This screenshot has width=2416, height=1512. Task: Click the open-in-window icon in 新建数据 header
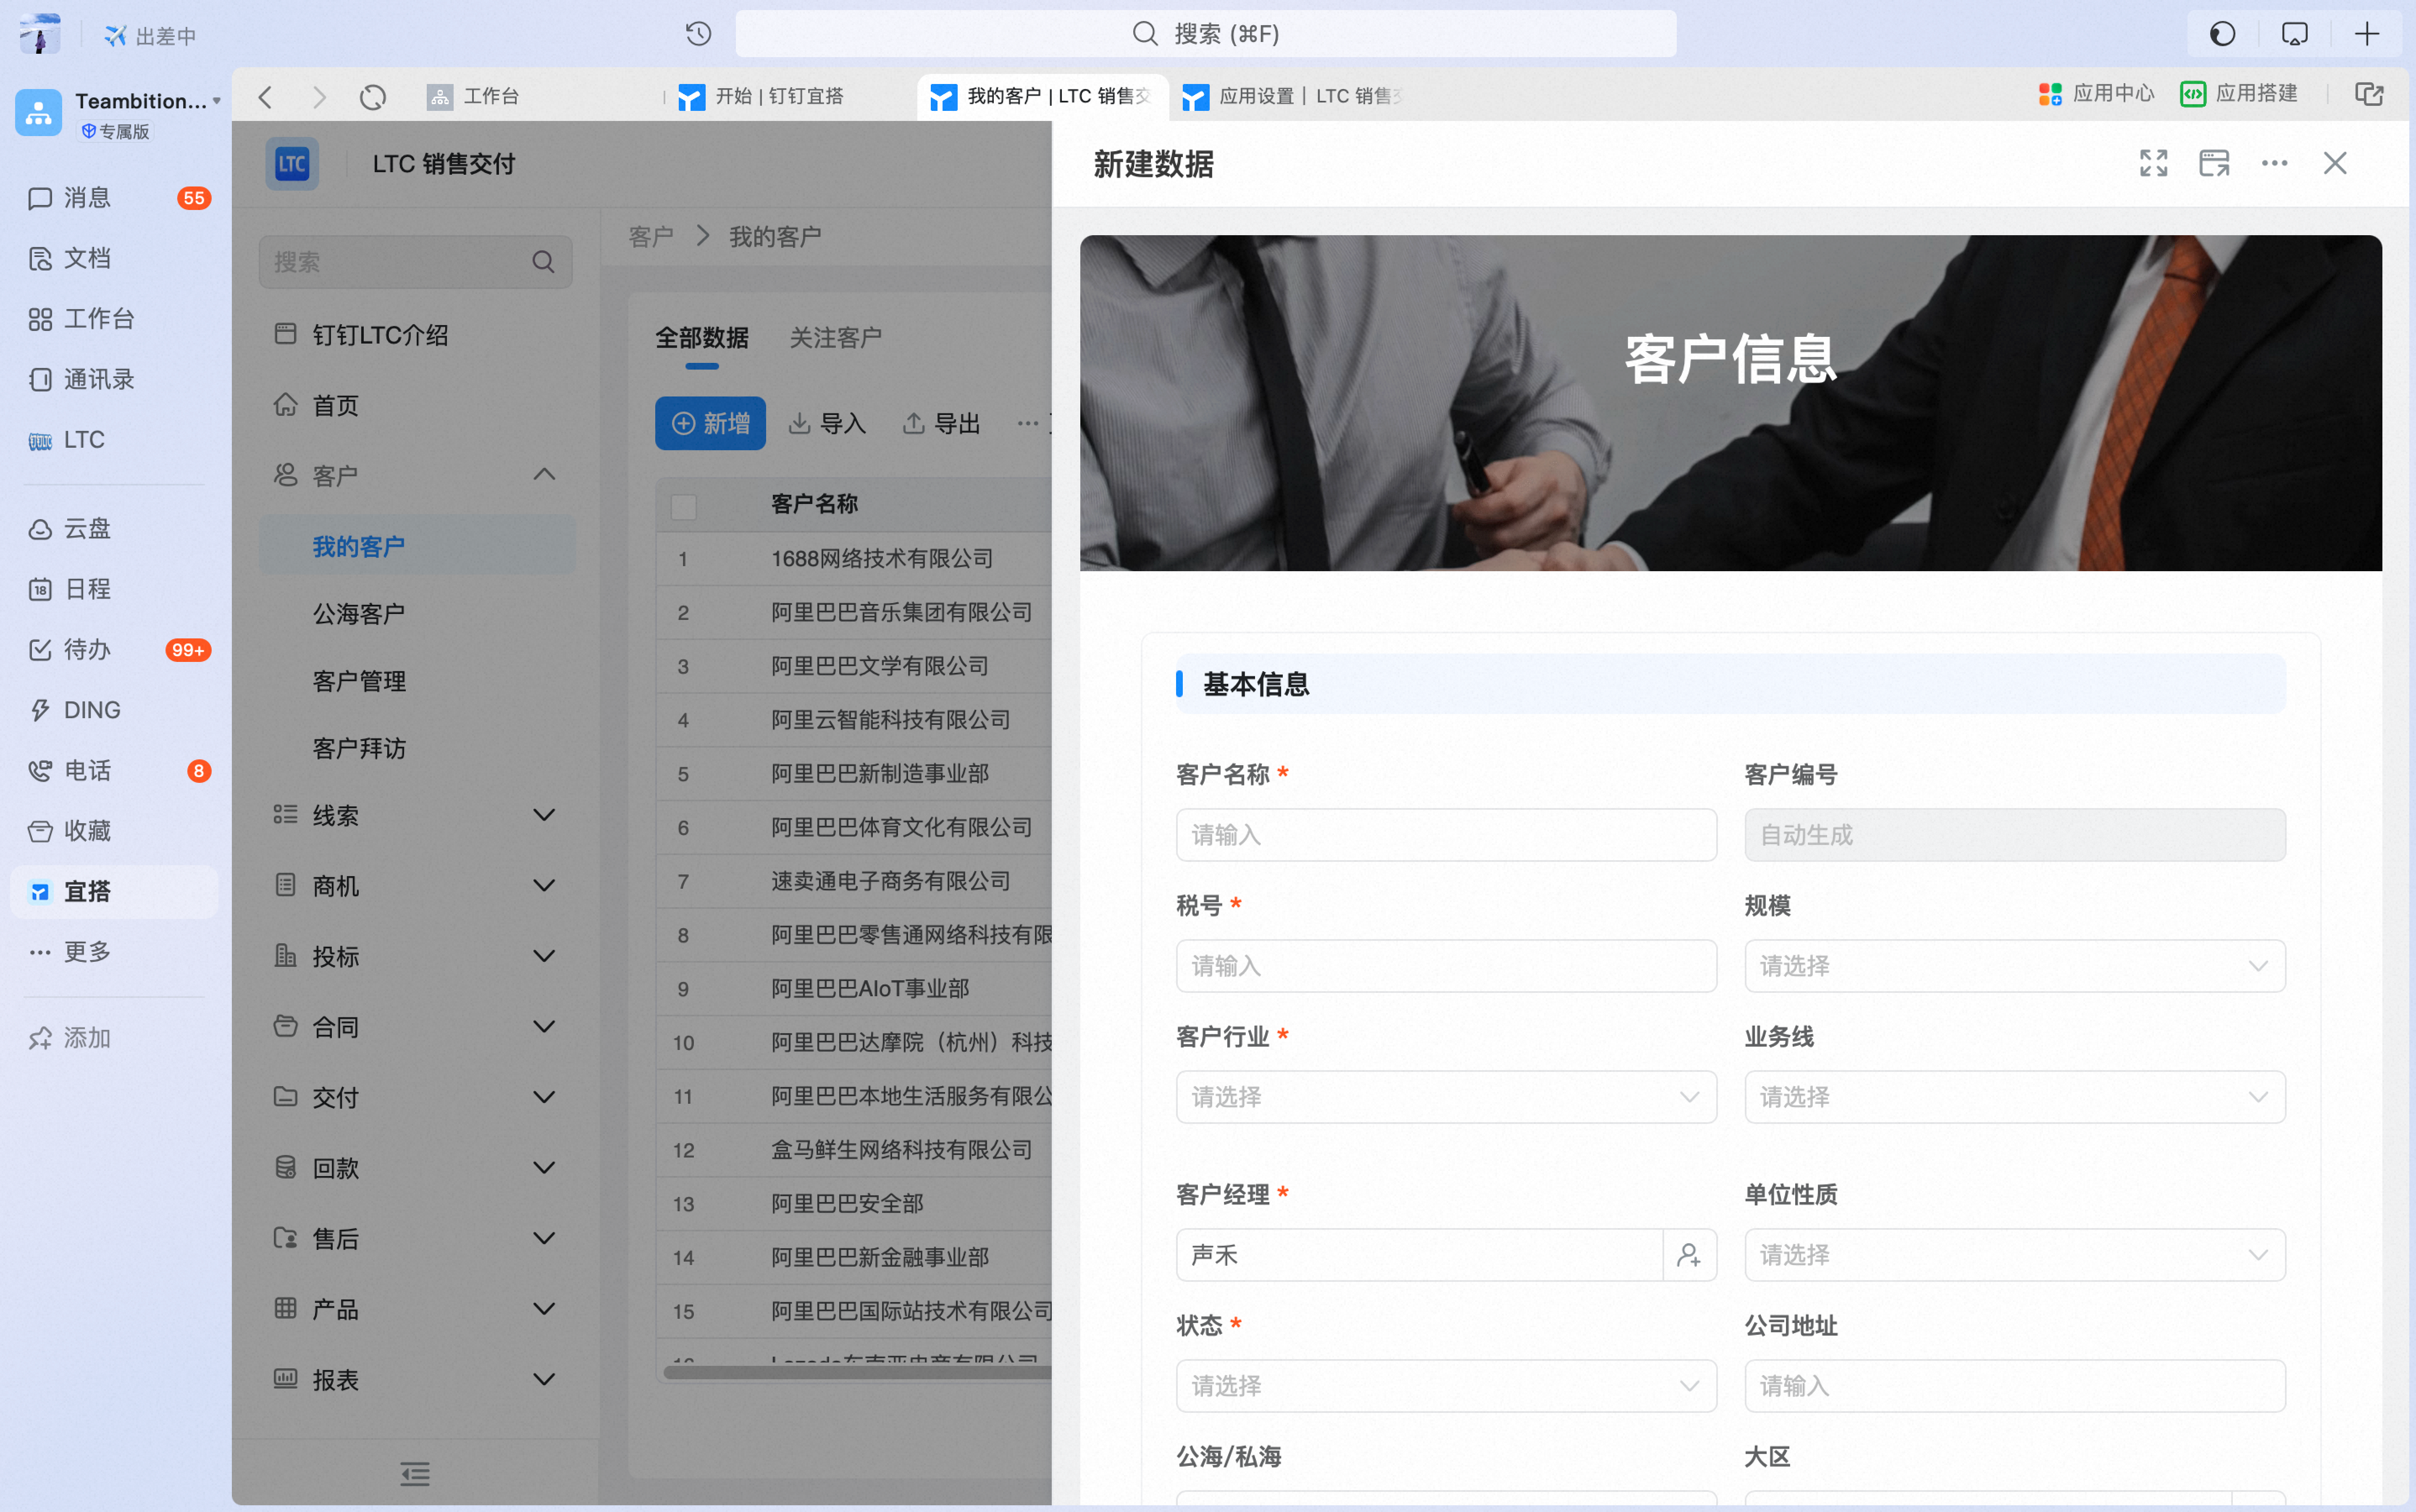pyautogui.click(x=2214, y=163)
